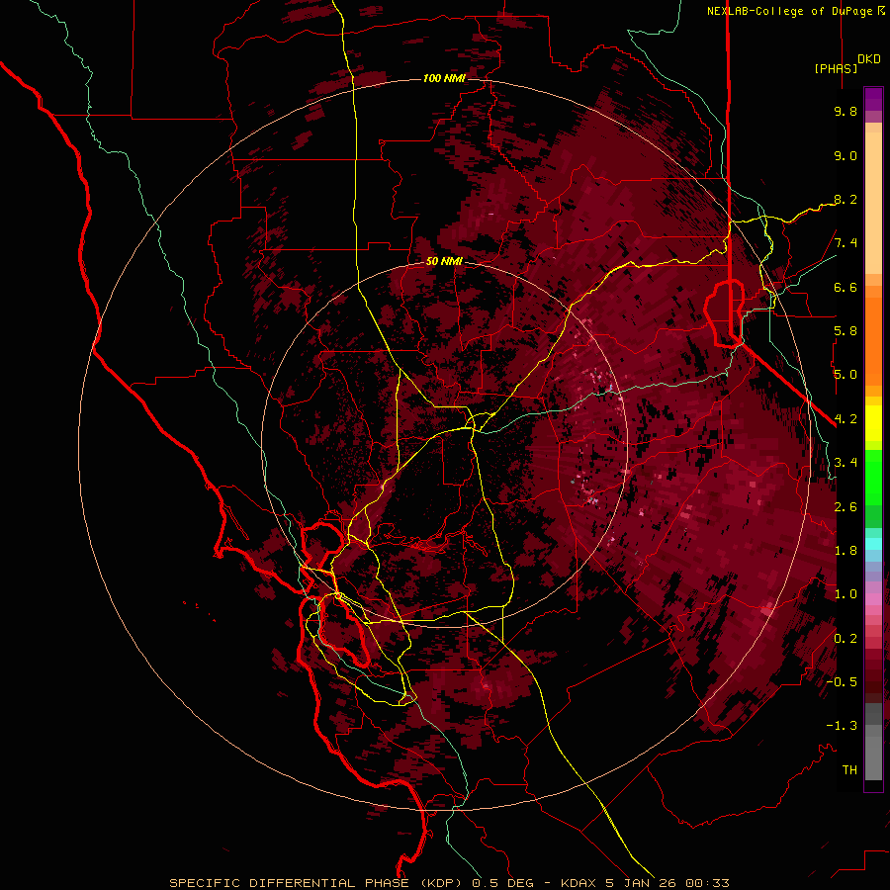The width and height of the screenshot is (890, 890).
Task: Select the 4.2 scale value
Action: (845, 419)
